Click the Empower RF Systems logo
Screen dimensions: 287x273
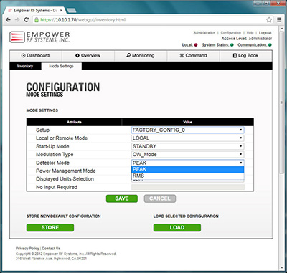pos(39,37)
